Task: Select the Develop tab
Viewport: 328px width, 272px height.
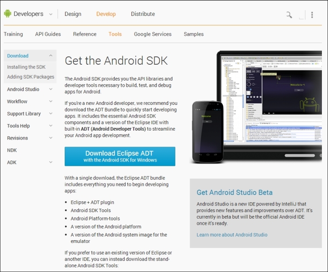Action: (x=106, y=14)
